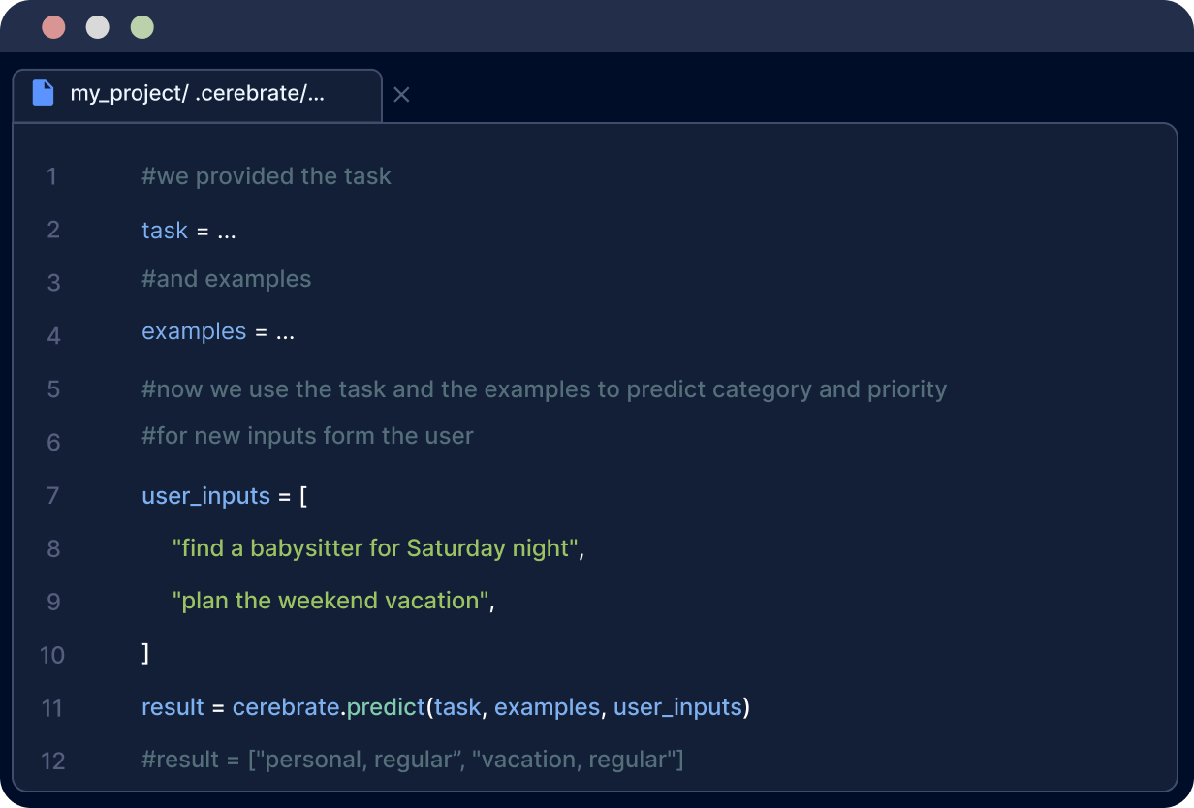Click the 'result' variable on line 11
Viewport: 1194px width, 808px height.
(x=173, y=707)
